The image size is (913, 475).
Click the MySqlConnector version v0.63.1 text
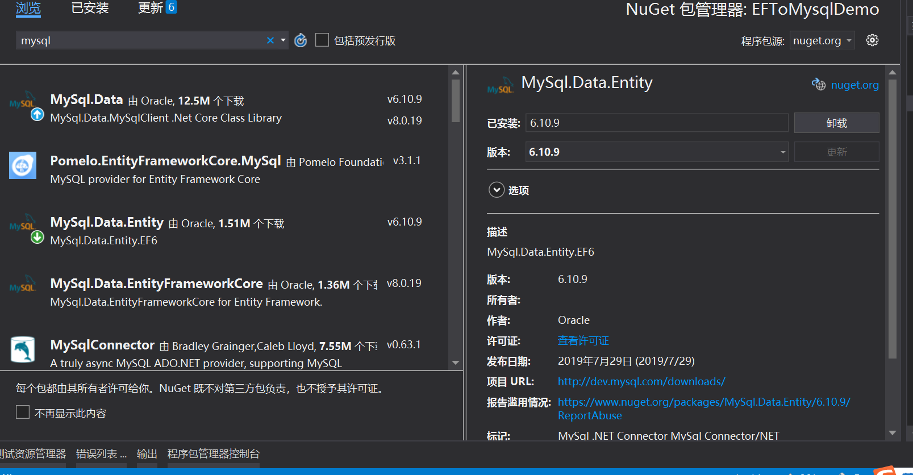[x=404, y=344]
